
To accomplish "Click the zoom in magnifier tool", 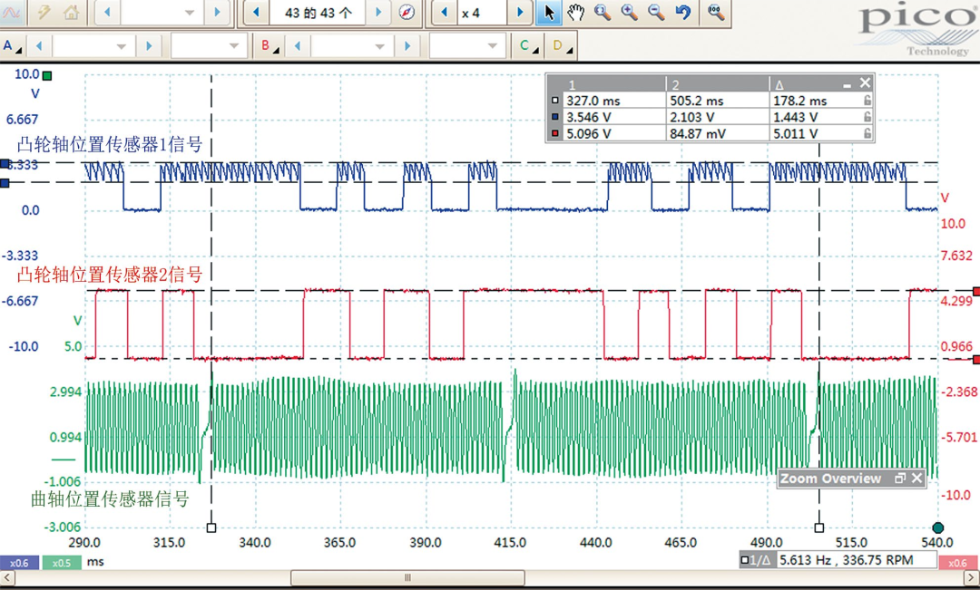I will click(x=630, y=13).
